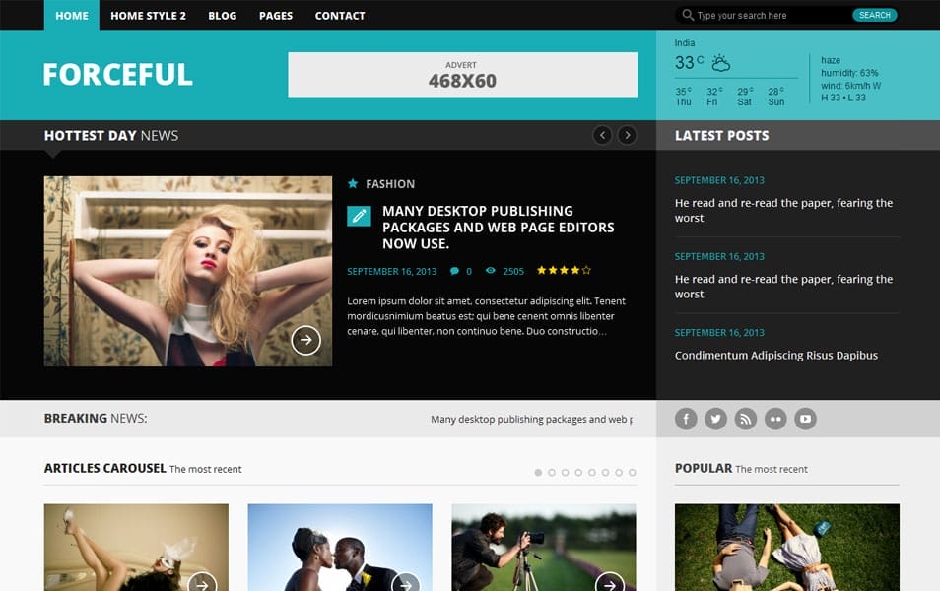Select the first carousel pagination dot

pyautogui.click(x=537, y=472)
